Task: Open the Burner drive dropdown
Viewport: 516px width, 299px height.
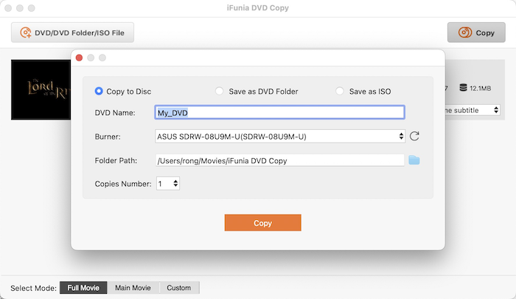Action: click(280, 136)
